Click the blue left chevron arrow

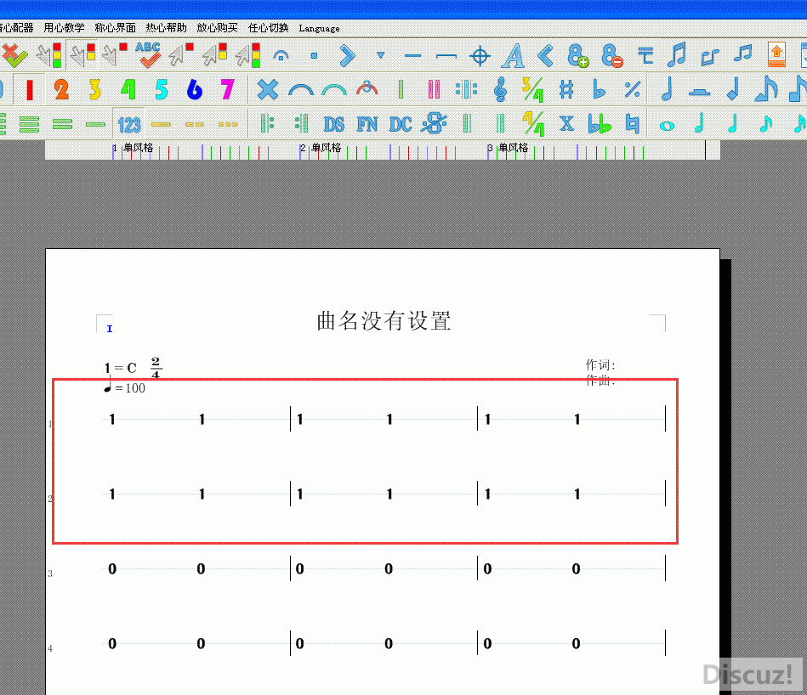coord(546,57)
